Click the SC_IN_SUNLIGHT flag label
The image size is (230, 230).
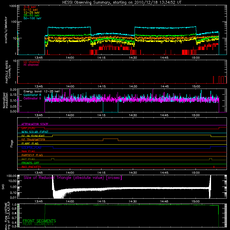(x=33, y=136)
